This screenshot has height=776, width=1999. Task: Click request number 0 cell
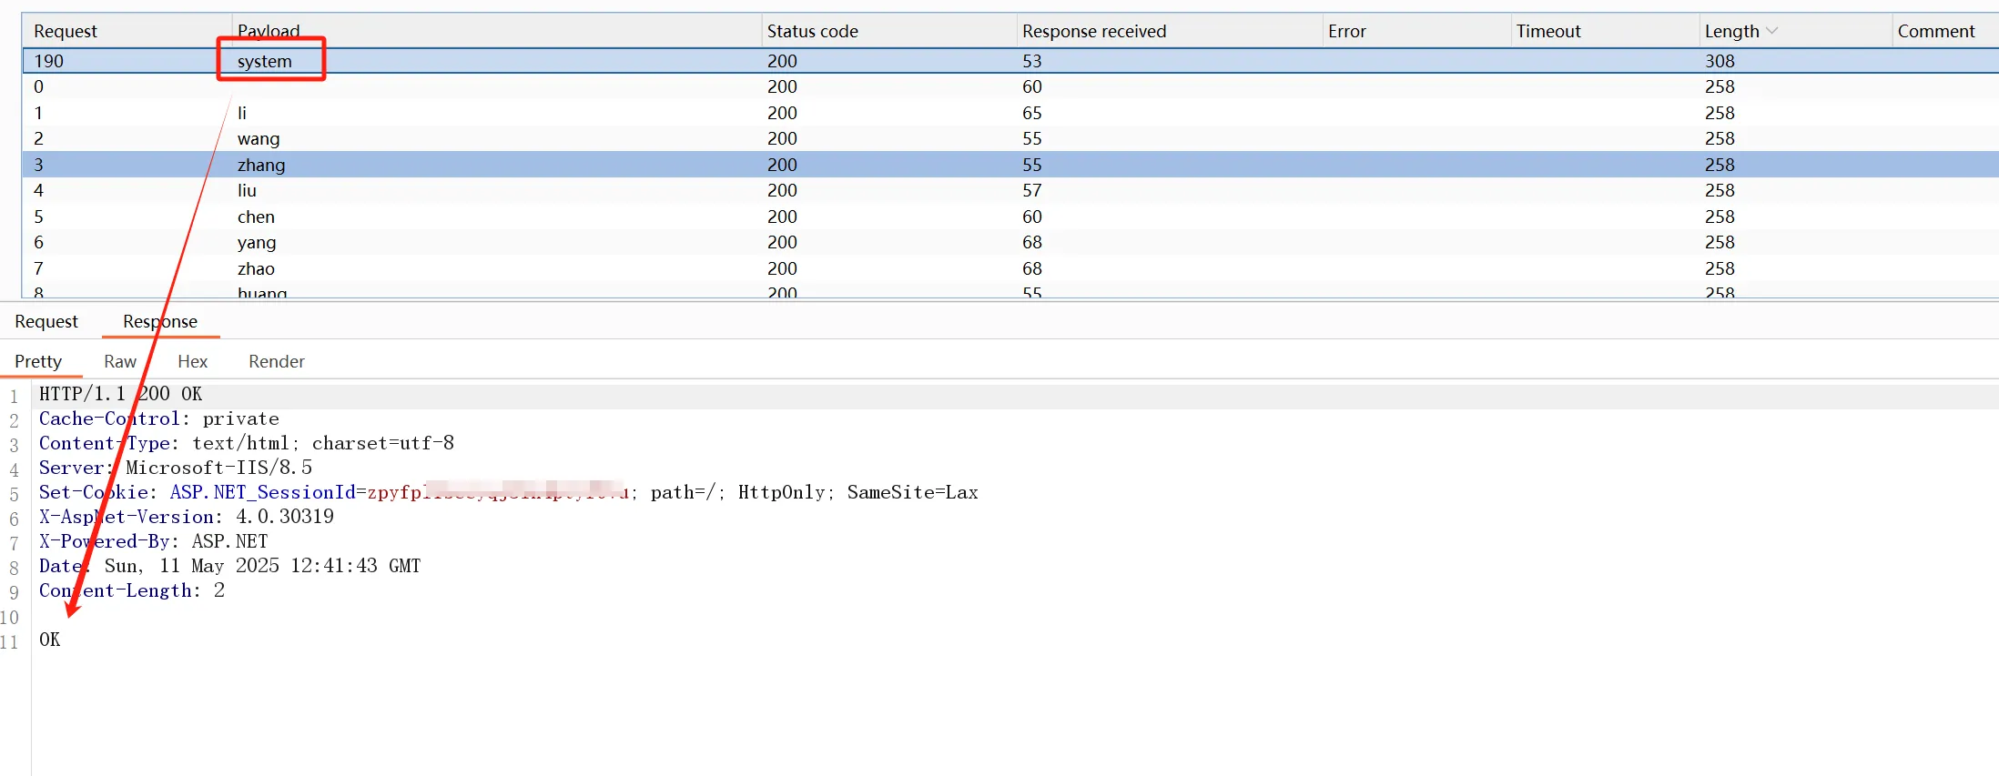click(x=38, y=86)
